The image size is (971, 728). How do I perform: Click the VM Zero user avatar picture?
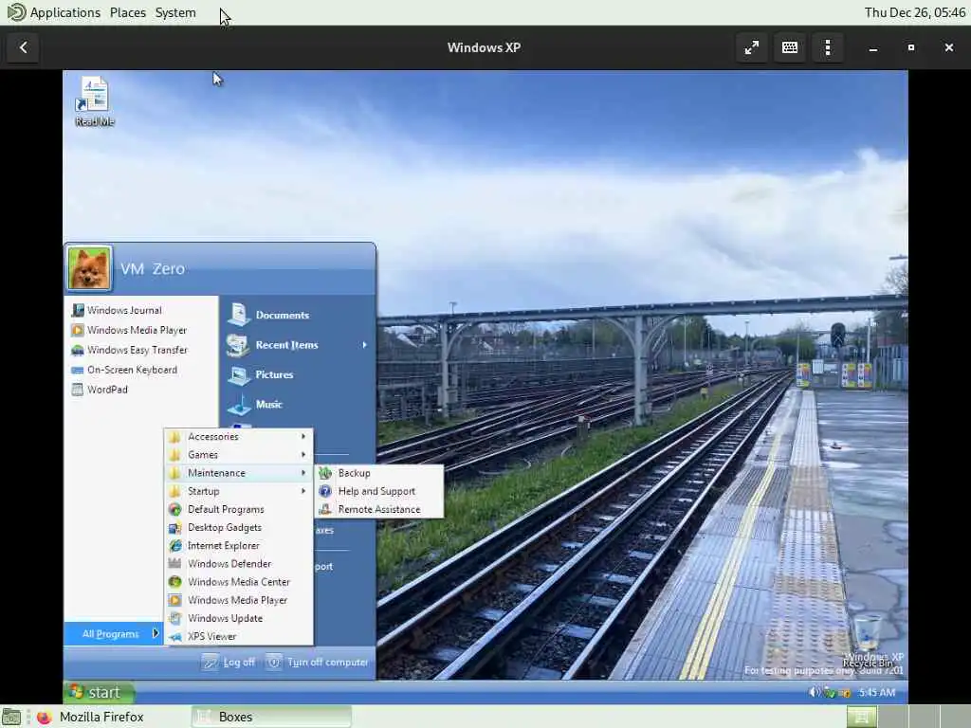(90, 268)
